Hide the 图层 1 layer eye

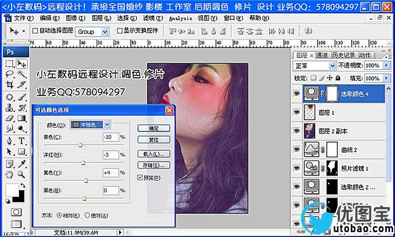(297, 112)
